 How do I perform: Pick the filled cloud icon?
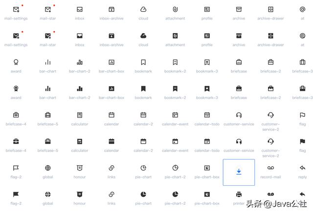click(143, 36)
